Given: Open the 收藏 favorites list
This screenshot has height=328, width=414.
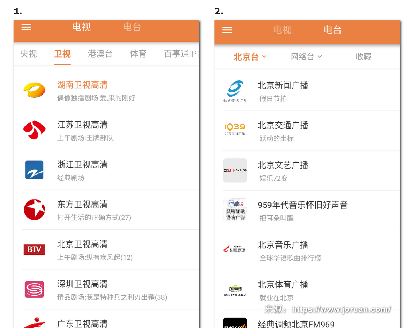Looking at the screenshot, I should 363,57.
